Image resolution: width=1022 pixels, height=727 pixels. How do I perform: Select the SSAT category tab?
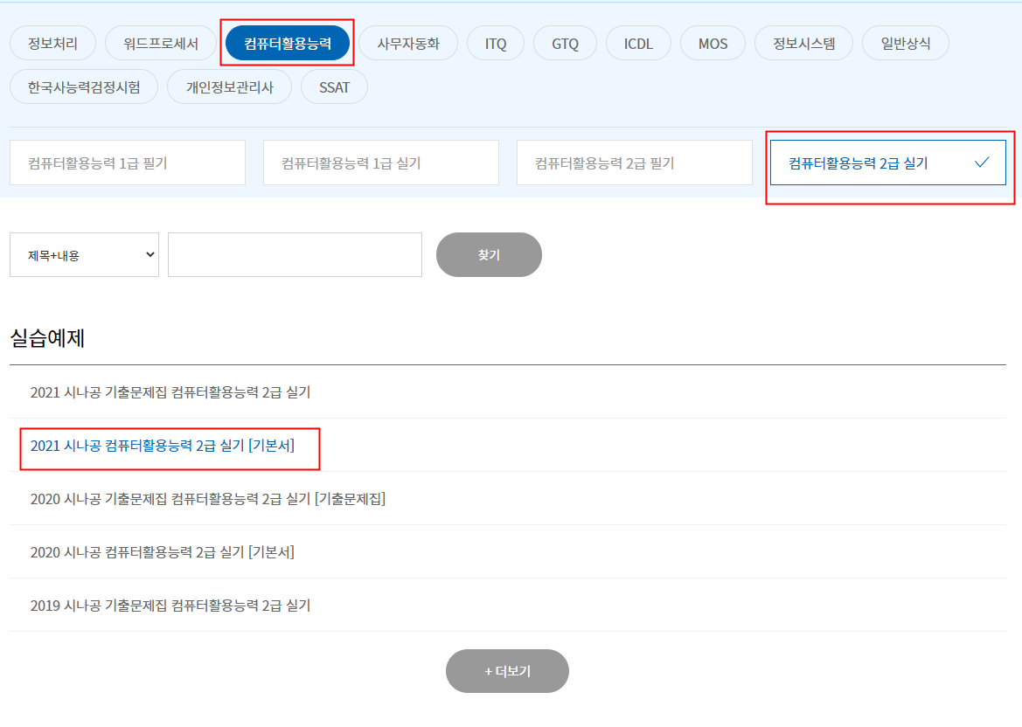point(334,87)
